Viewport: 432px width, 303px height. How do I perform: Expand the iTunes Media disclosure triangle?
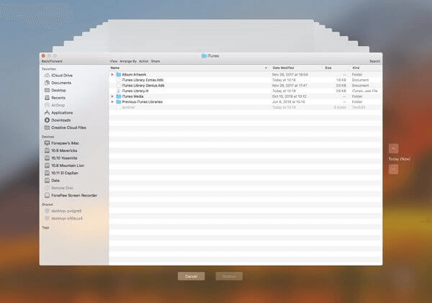112,96
